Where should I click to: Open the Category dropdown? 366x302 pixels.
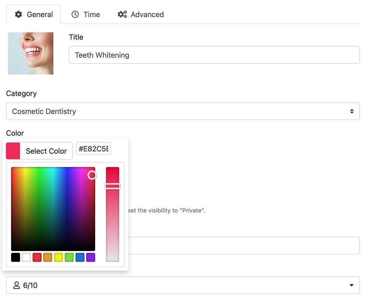tap(183, 111)
